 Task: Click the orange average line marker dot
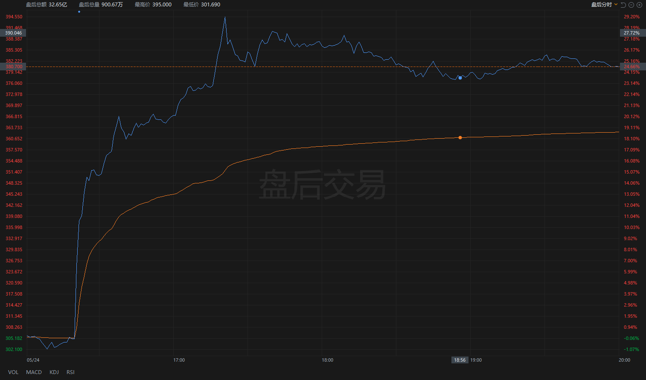(460, 138)
